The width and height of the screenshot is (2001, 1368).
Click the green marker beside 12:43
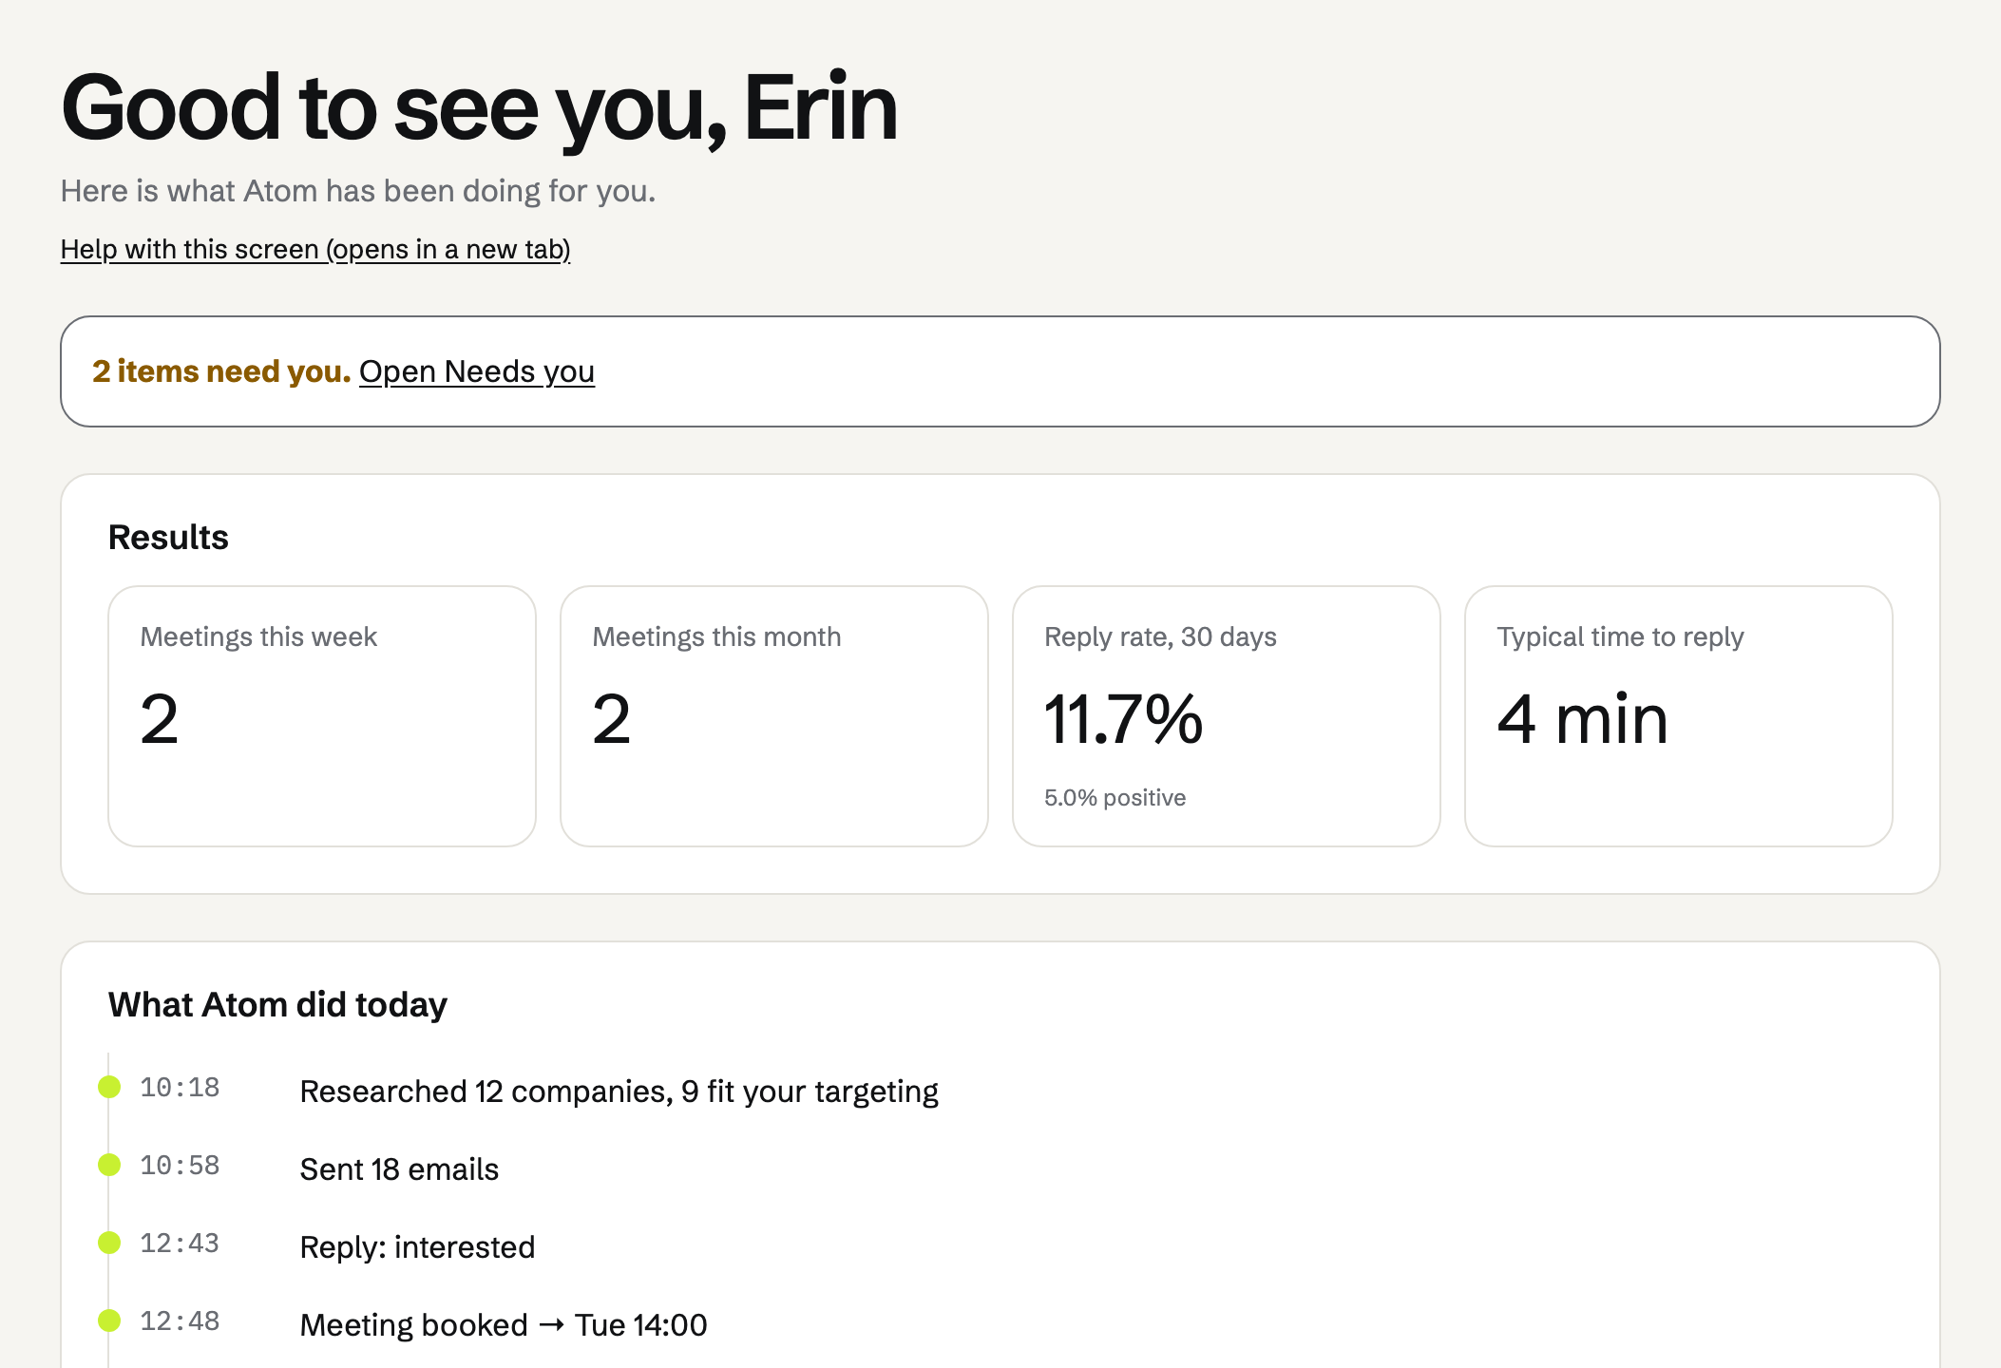pos(109,1243)
